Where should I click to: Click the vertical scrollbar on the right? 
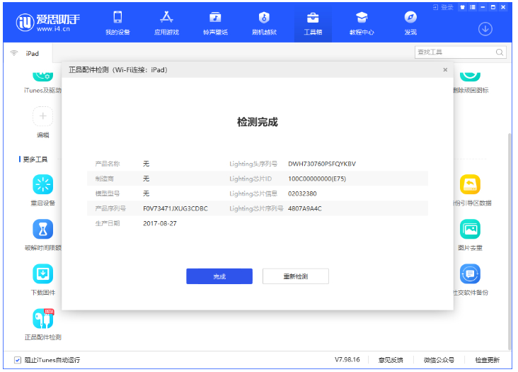pos(510,242)
